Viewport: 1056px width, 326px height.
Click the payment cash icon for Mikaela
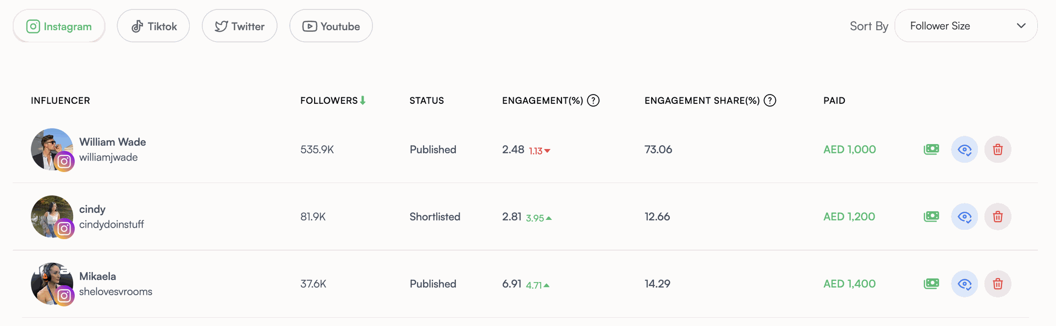[931, 284]
